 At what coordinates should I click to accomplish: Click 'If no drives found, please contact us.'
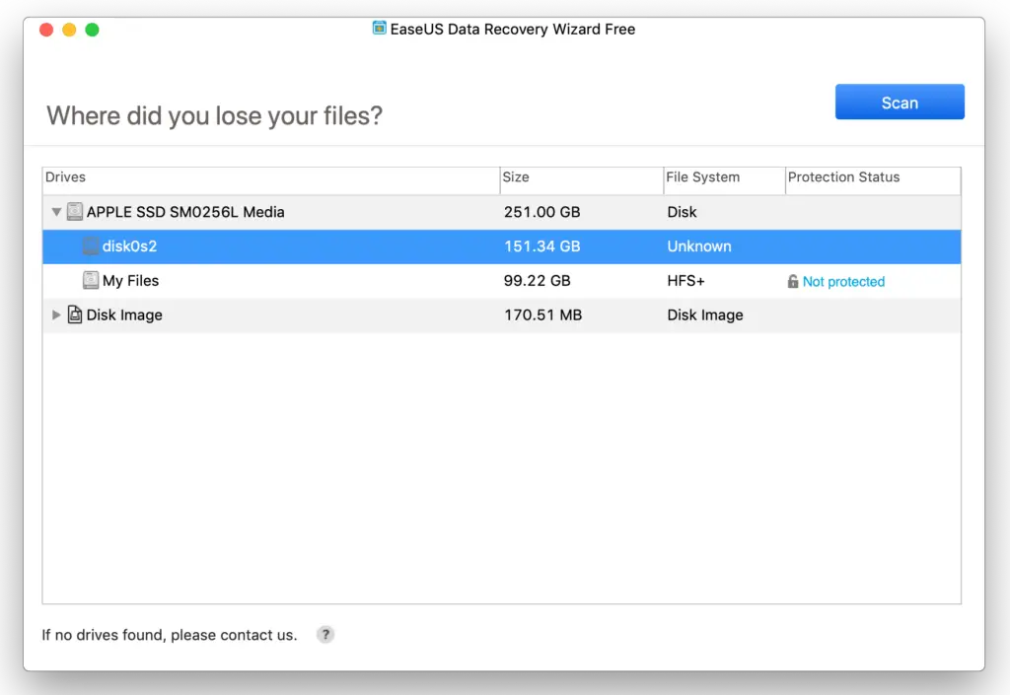coord(170,635)
